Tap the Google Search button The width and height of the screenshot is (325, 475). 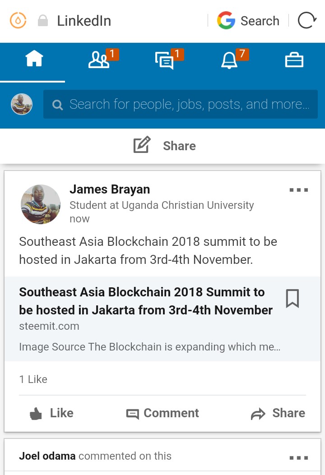pyautogui.click(x=248, y=21)
